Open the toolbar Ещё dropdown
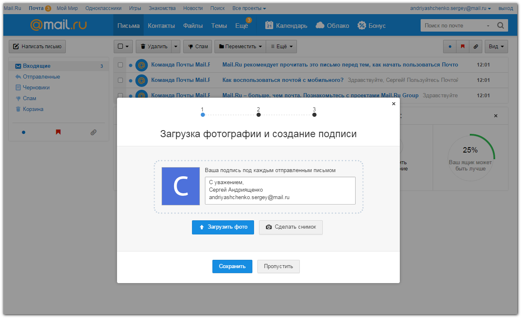Image resolution: width=521 pixels, height=318 pixels. click(x=282, y=47)
